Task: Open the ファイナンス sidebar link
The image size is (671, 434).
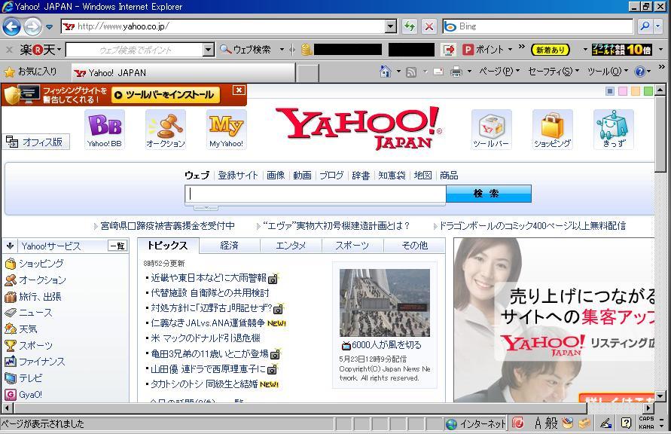Action: click(42, 362)
